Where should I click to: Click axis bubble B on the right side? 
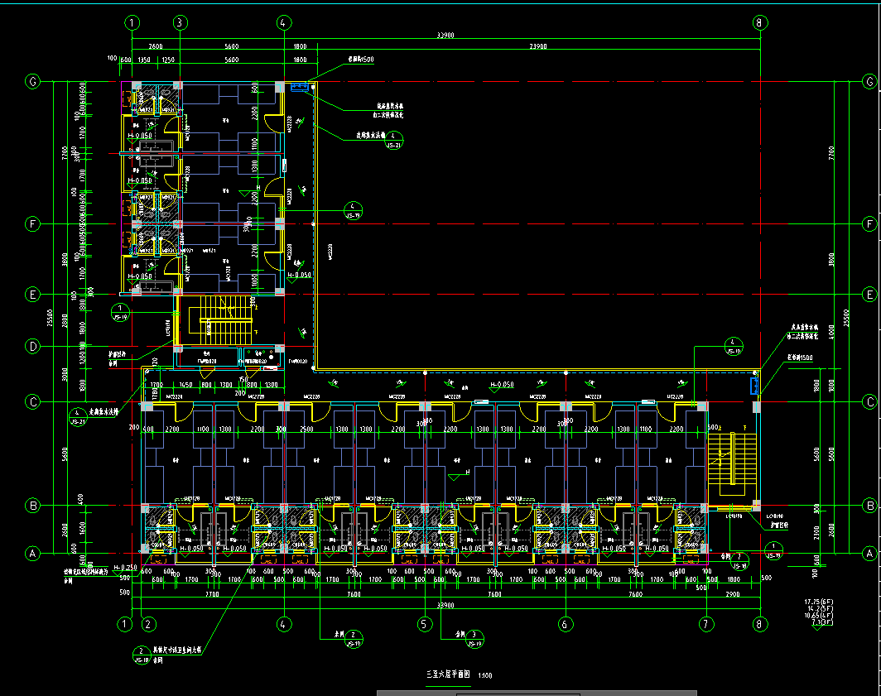tap(869, 505)
